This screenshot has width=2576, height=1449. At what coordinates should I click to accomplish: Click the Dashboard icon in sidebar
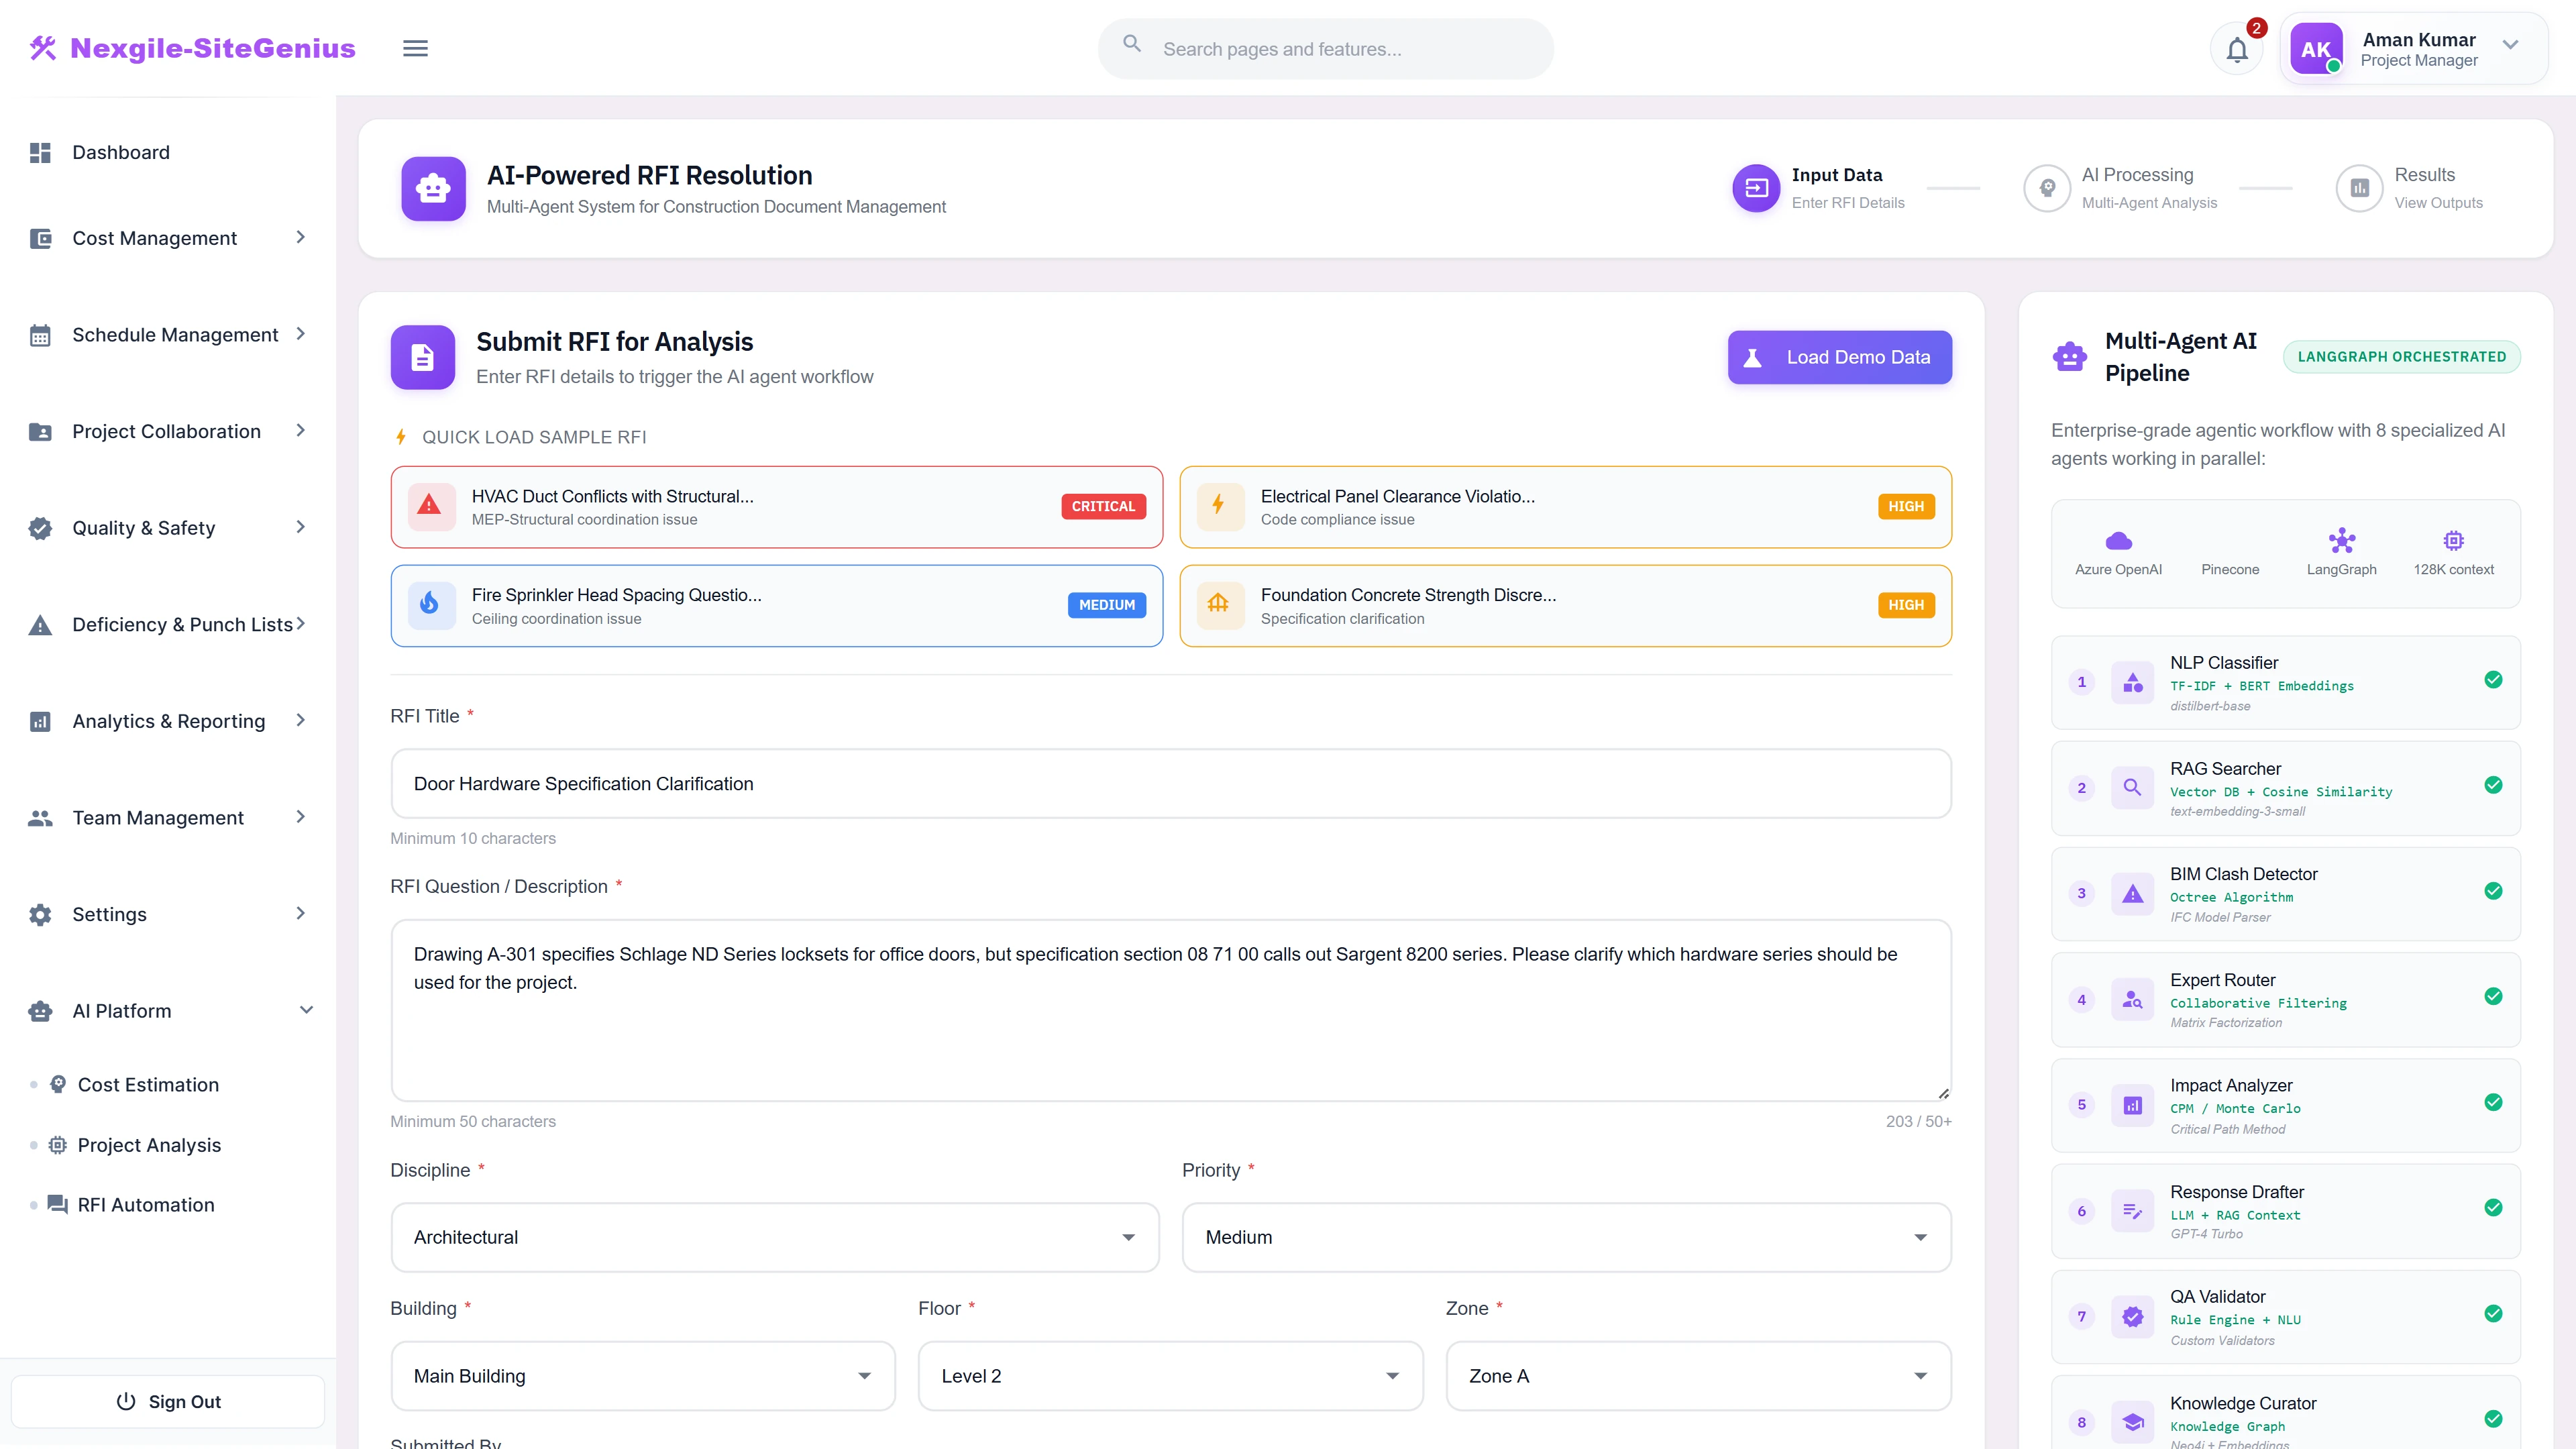tap(40, 152)
